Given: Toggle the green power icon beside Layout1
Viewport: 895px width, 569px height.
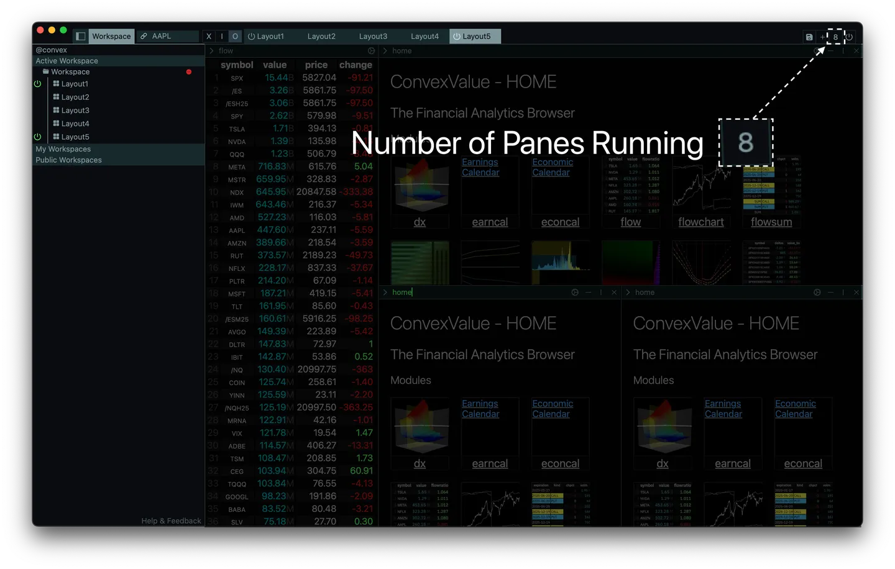Looking at the screenshot, I should point(38,84).
